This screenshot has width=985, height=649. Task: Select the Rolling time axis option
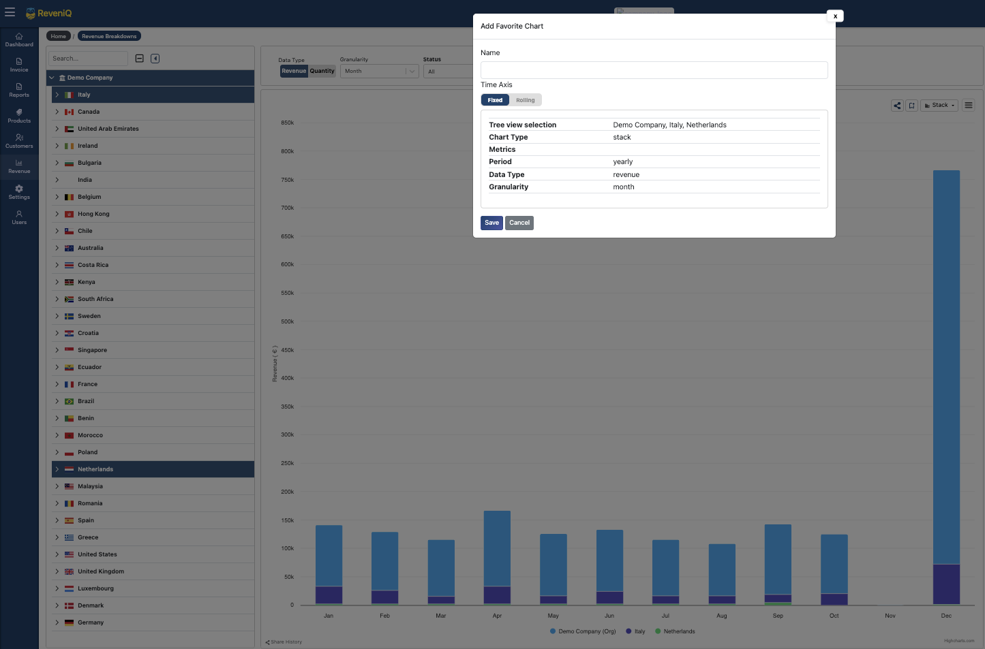pos(525,100)
